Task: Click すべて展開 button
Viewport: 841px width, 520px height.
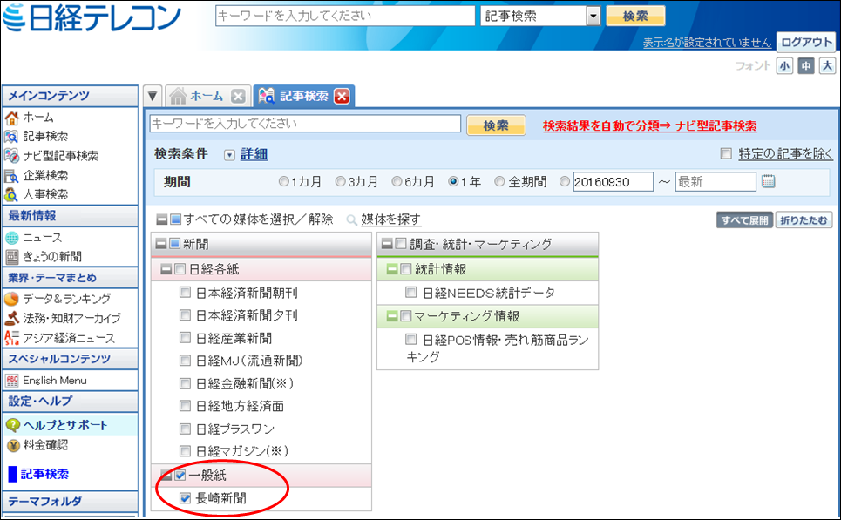Action: 744,219
